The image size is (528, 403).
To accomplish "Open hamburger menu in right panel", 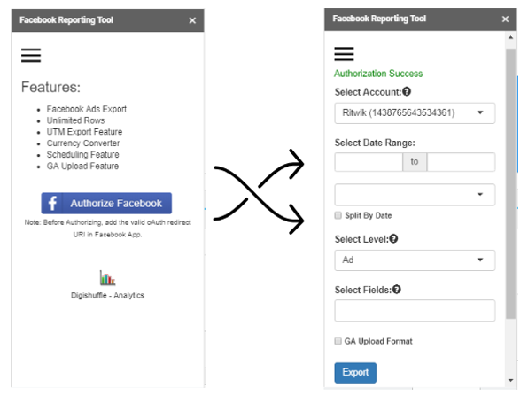I will click(344, 54).
